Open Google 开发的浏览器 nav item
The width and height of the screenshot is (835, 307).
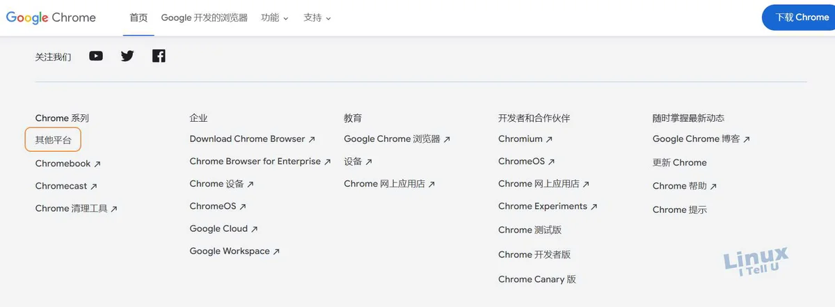(204, 17)
